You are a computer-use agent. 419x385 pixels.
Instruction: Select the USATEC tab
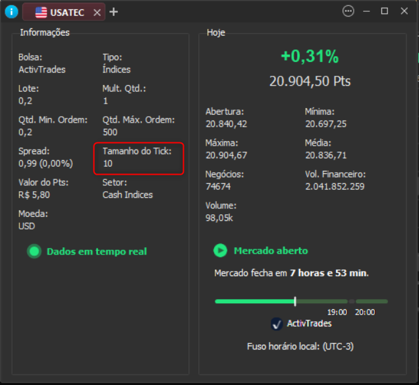(67, 12)
